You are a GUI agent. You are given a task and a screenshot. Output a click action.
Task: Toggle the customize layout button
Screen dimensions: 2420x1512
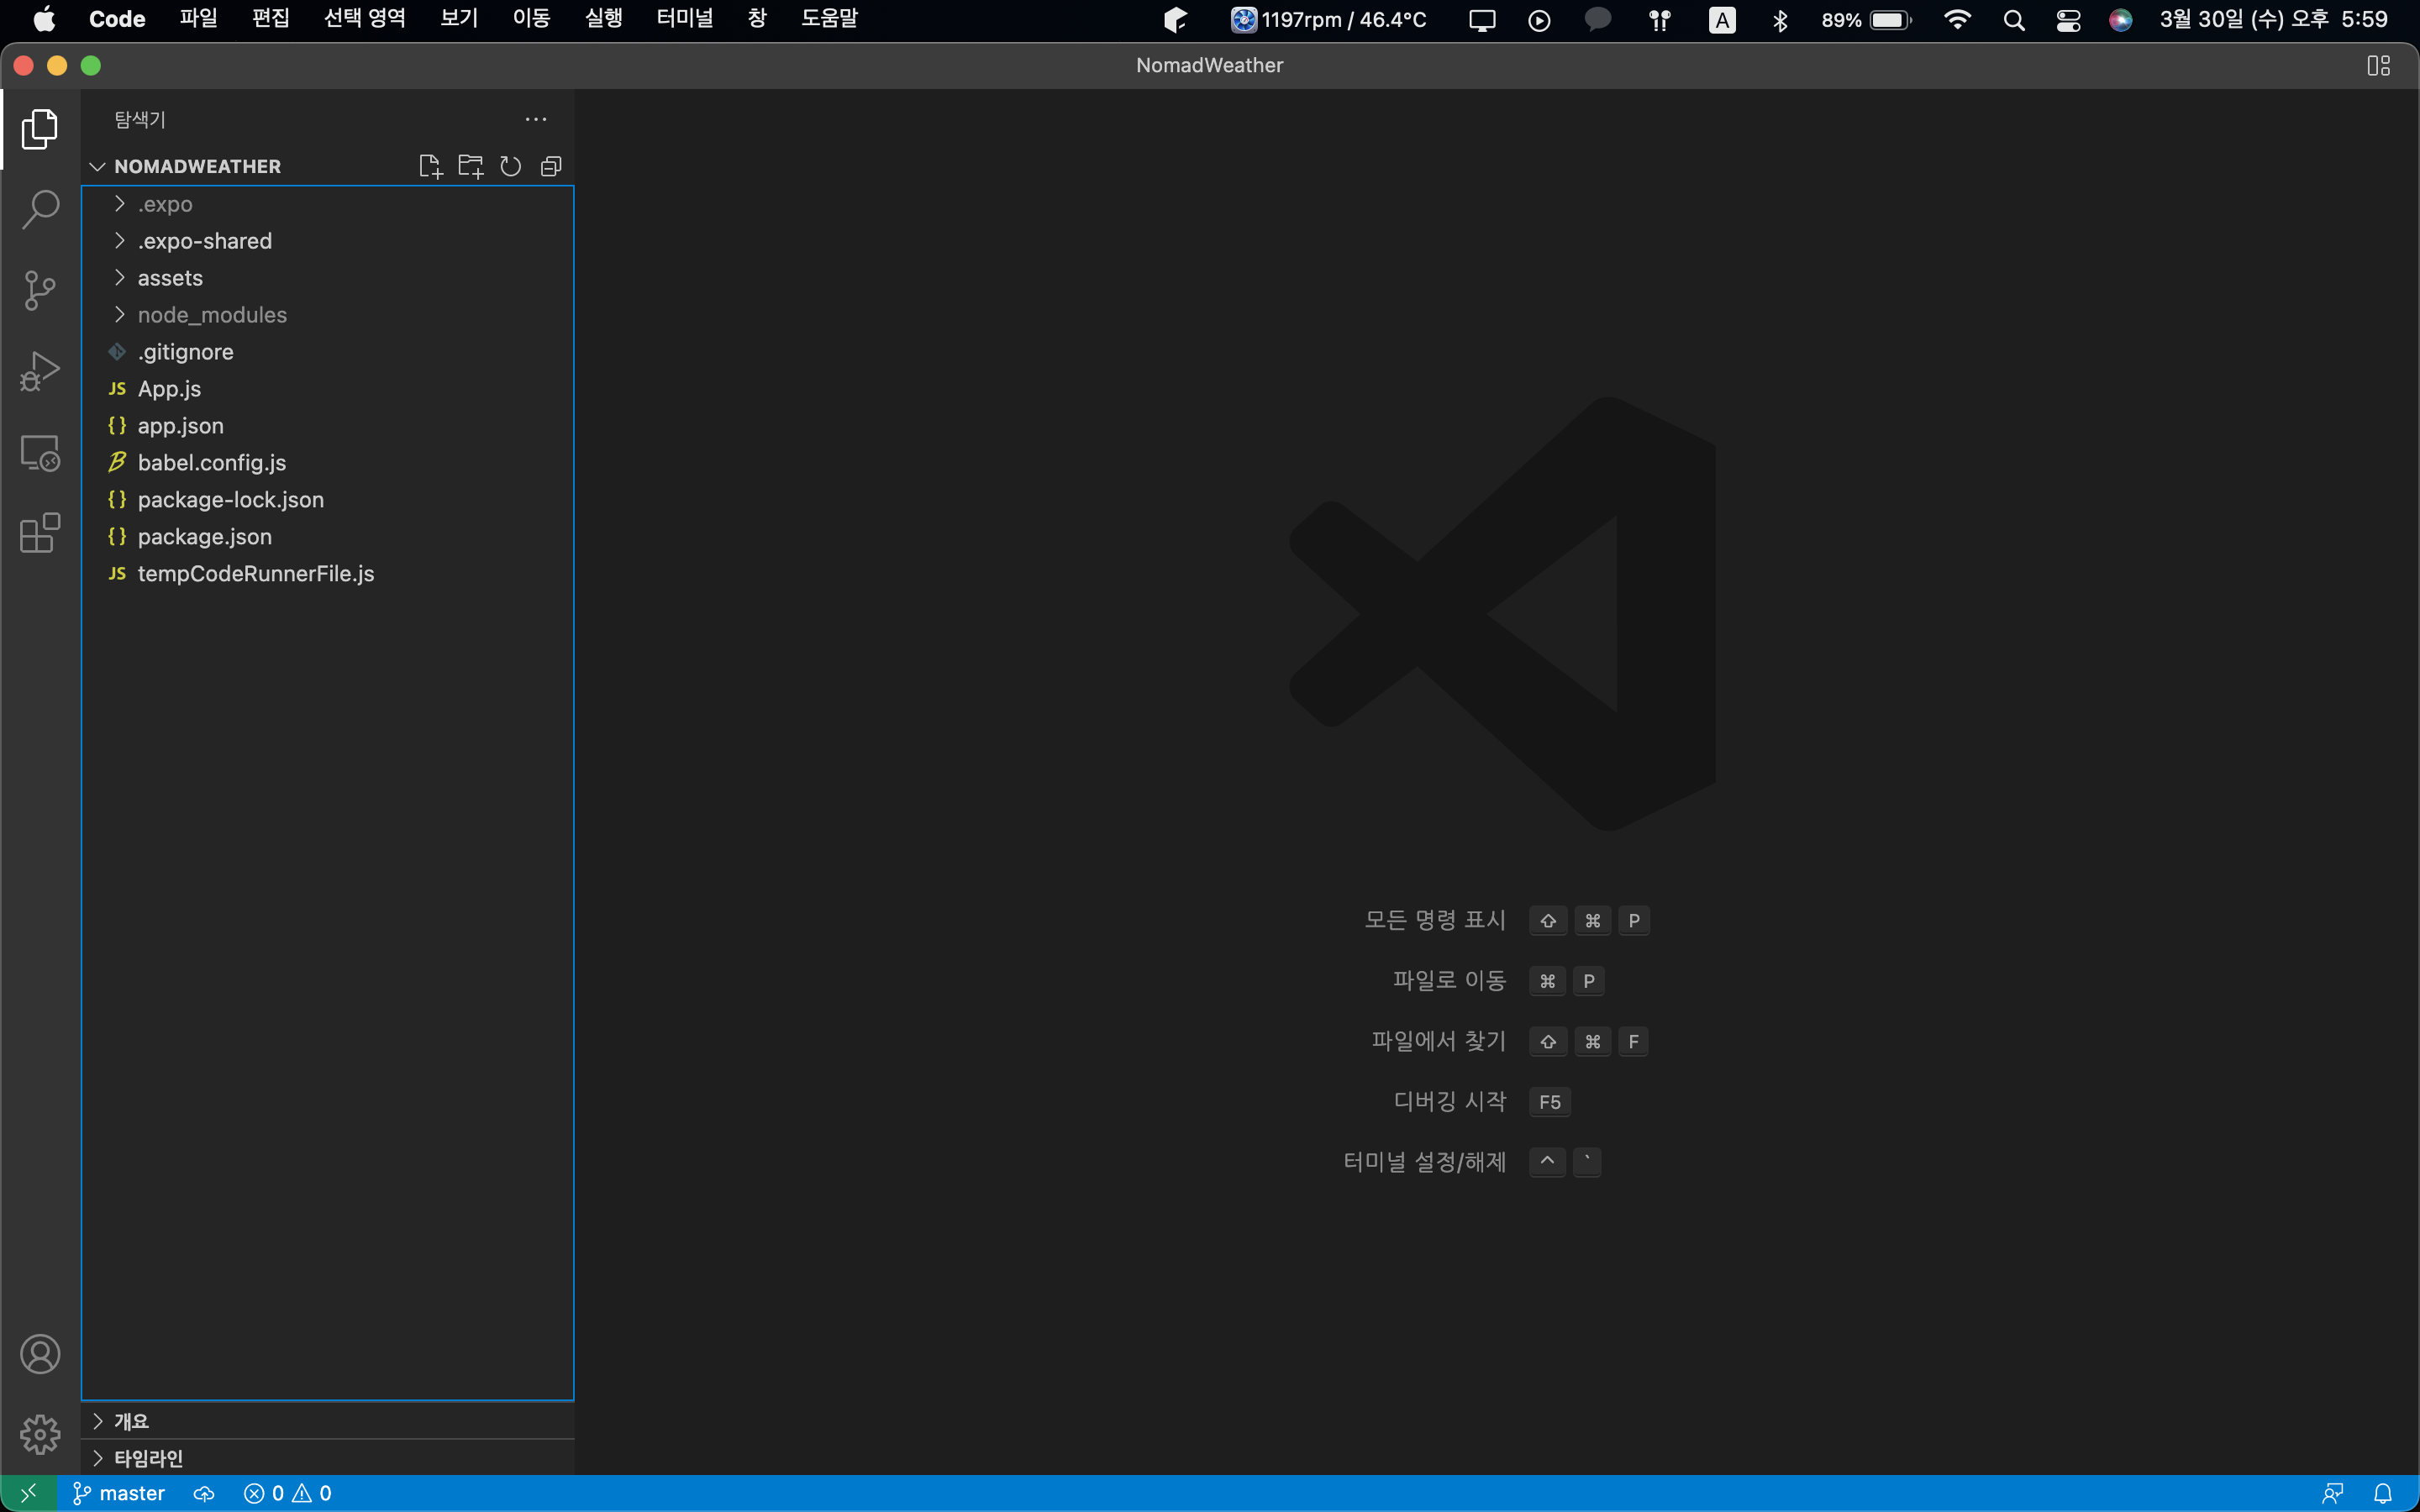point(2378,65)
